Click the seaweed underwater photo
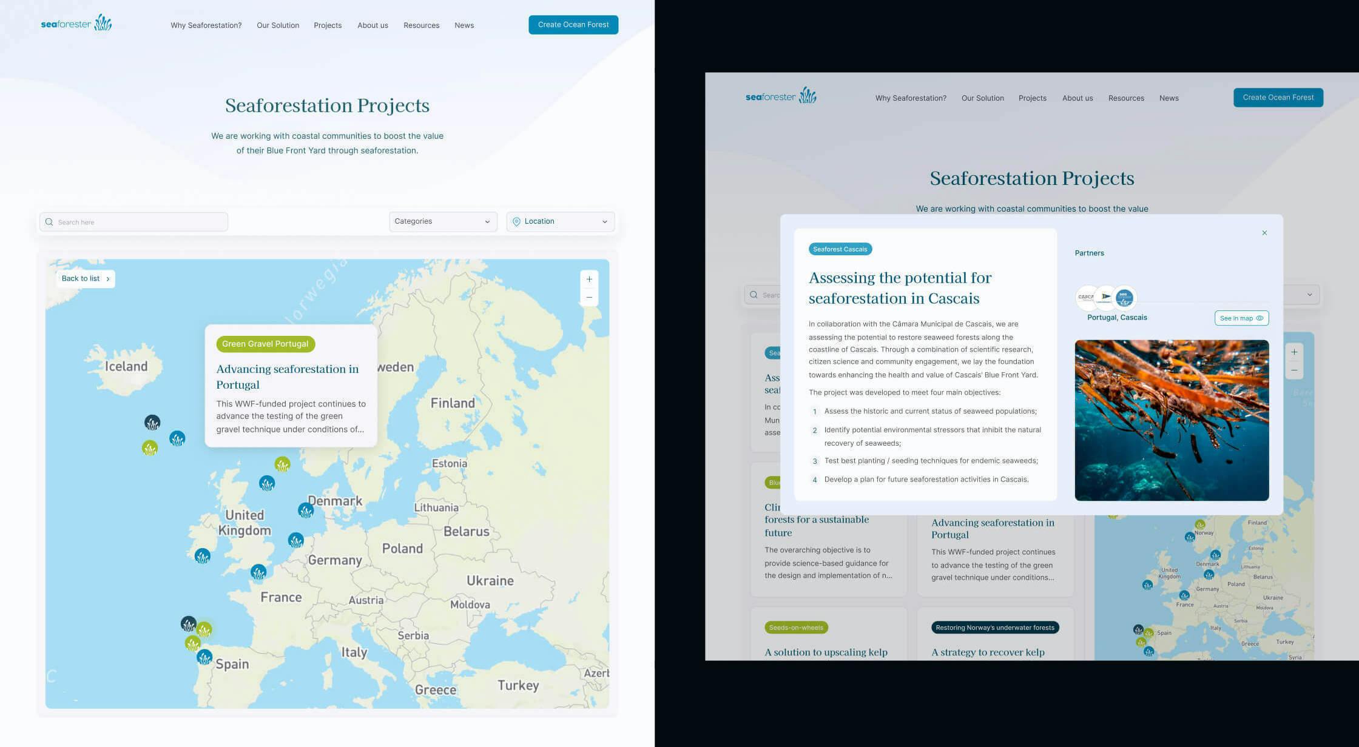Image resolution: width=1359 pixels, height=747 pixels. 1171,420
